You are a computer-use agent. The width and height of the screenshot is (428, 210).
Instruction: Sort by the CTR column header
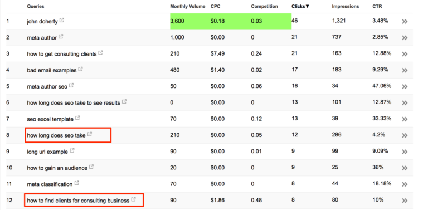pos(377,6)
